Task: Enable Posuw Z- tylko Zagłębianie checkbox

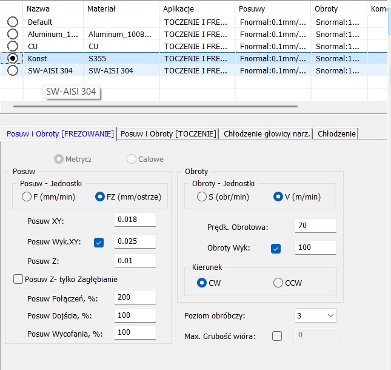Action: [x=18, y=279]
